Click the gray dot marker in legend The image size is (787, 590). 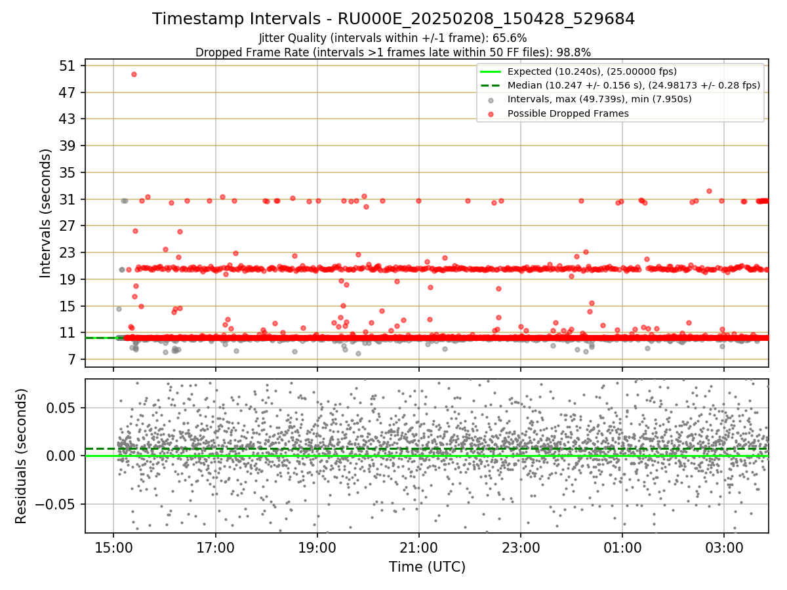pyautogui.click(x=491, y=100)
